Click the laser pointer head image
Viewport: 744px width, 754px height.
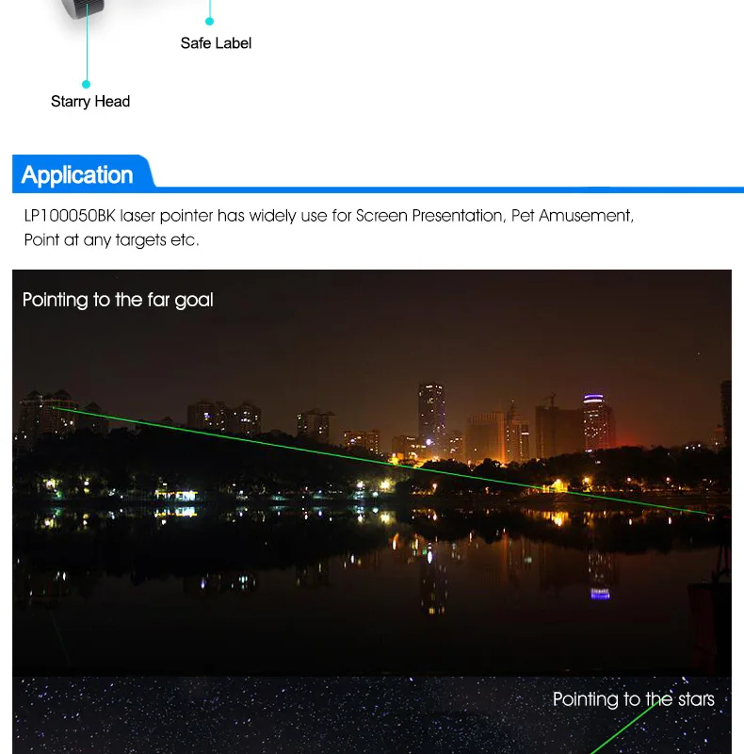pos(84,8)
